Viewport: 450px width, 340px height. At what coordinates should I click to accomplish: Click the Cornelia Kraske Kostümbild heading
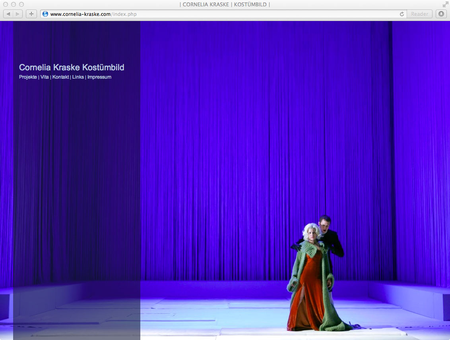point(72,68)
